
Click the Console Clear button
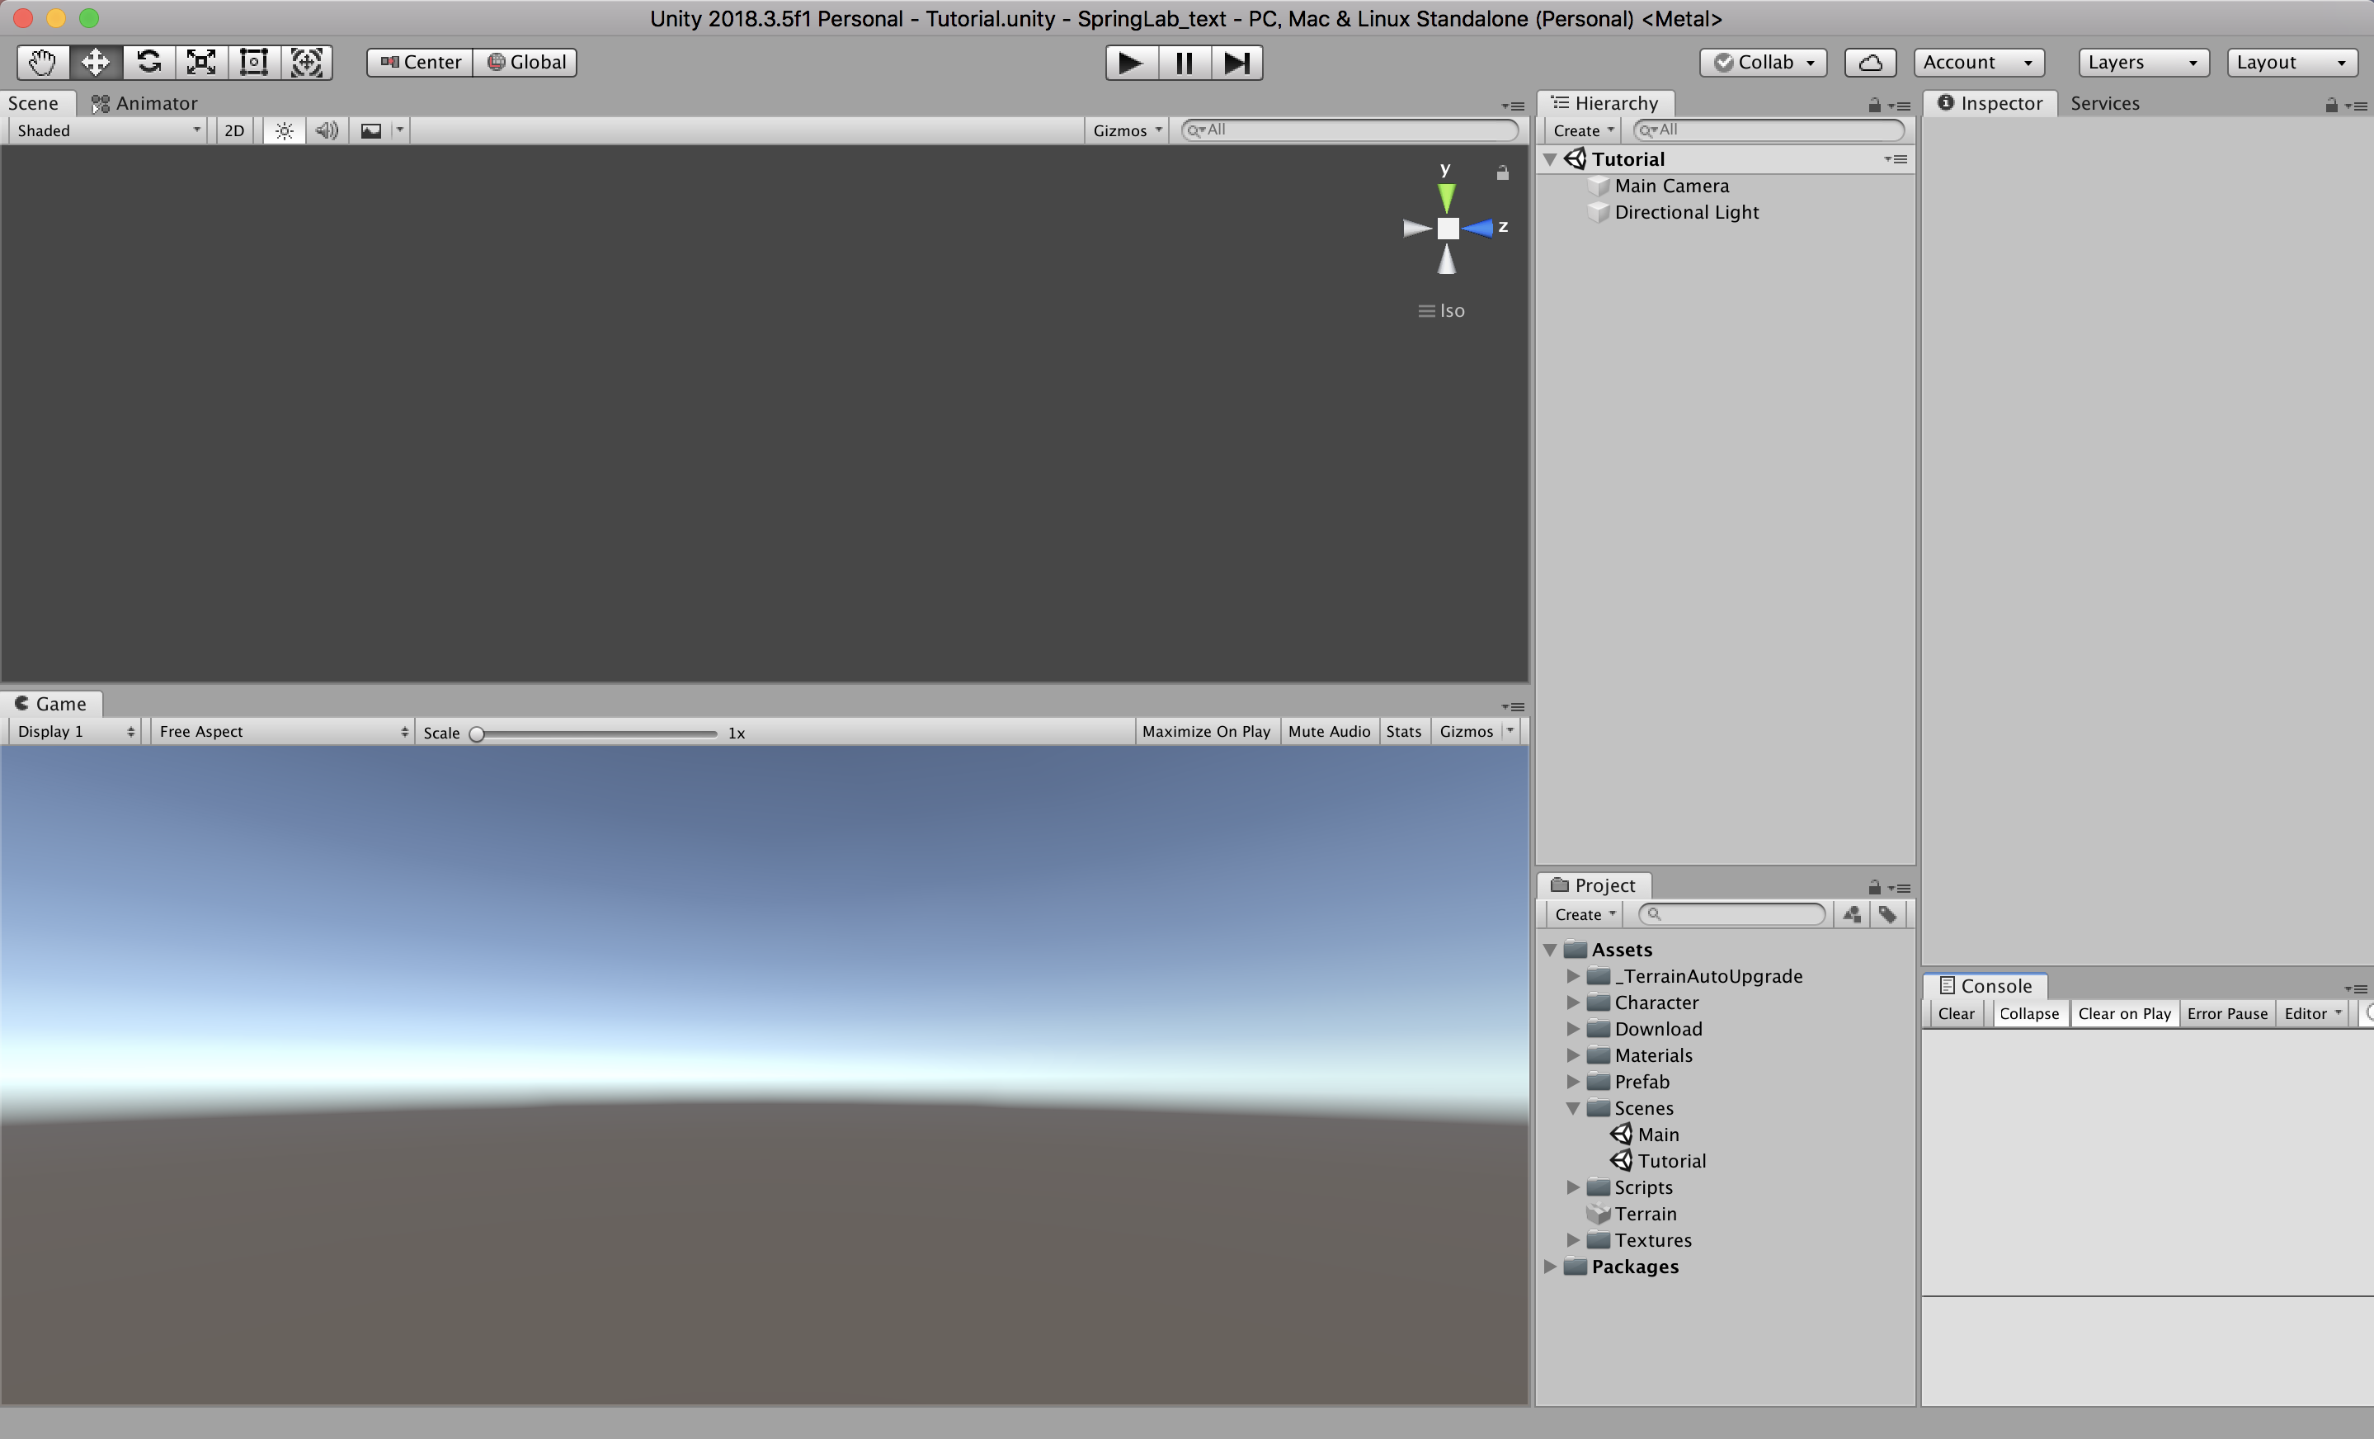click(1955, 1014)
